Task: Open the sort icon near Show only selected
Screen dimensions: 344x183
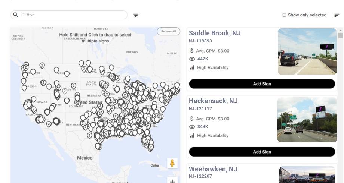Action: point(337,15)
